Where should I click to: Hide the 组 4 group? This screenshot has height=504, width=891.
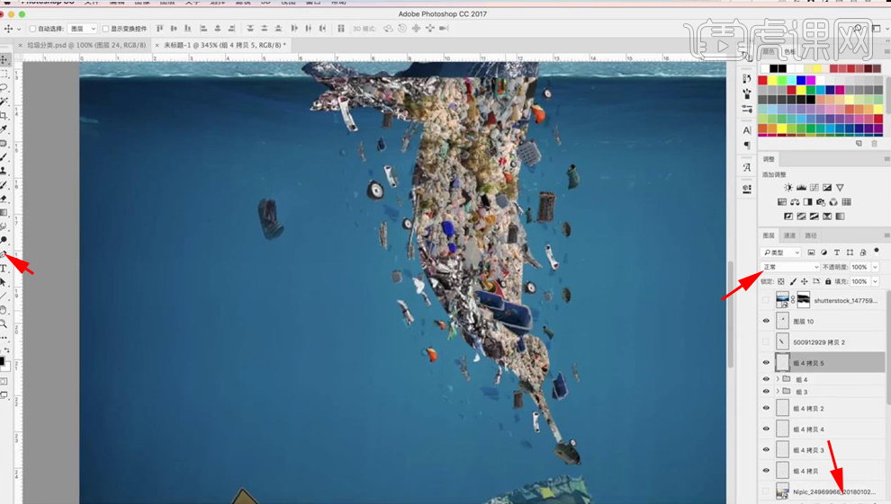[766, 379]
